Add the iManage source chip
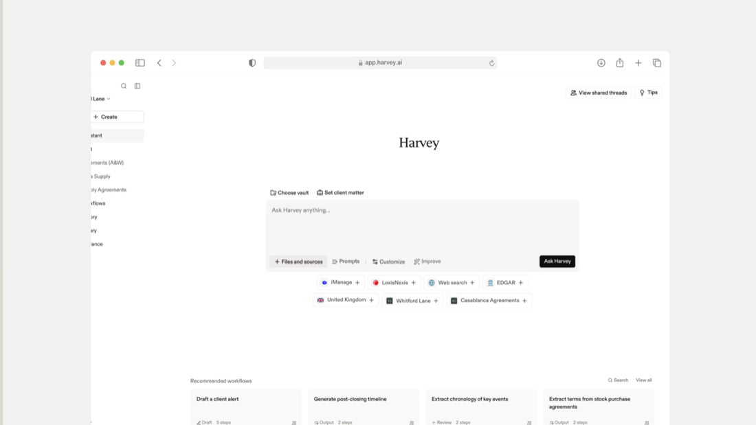Image resolution: width=756 pixels, height=425 pixels. pos(340,282)
